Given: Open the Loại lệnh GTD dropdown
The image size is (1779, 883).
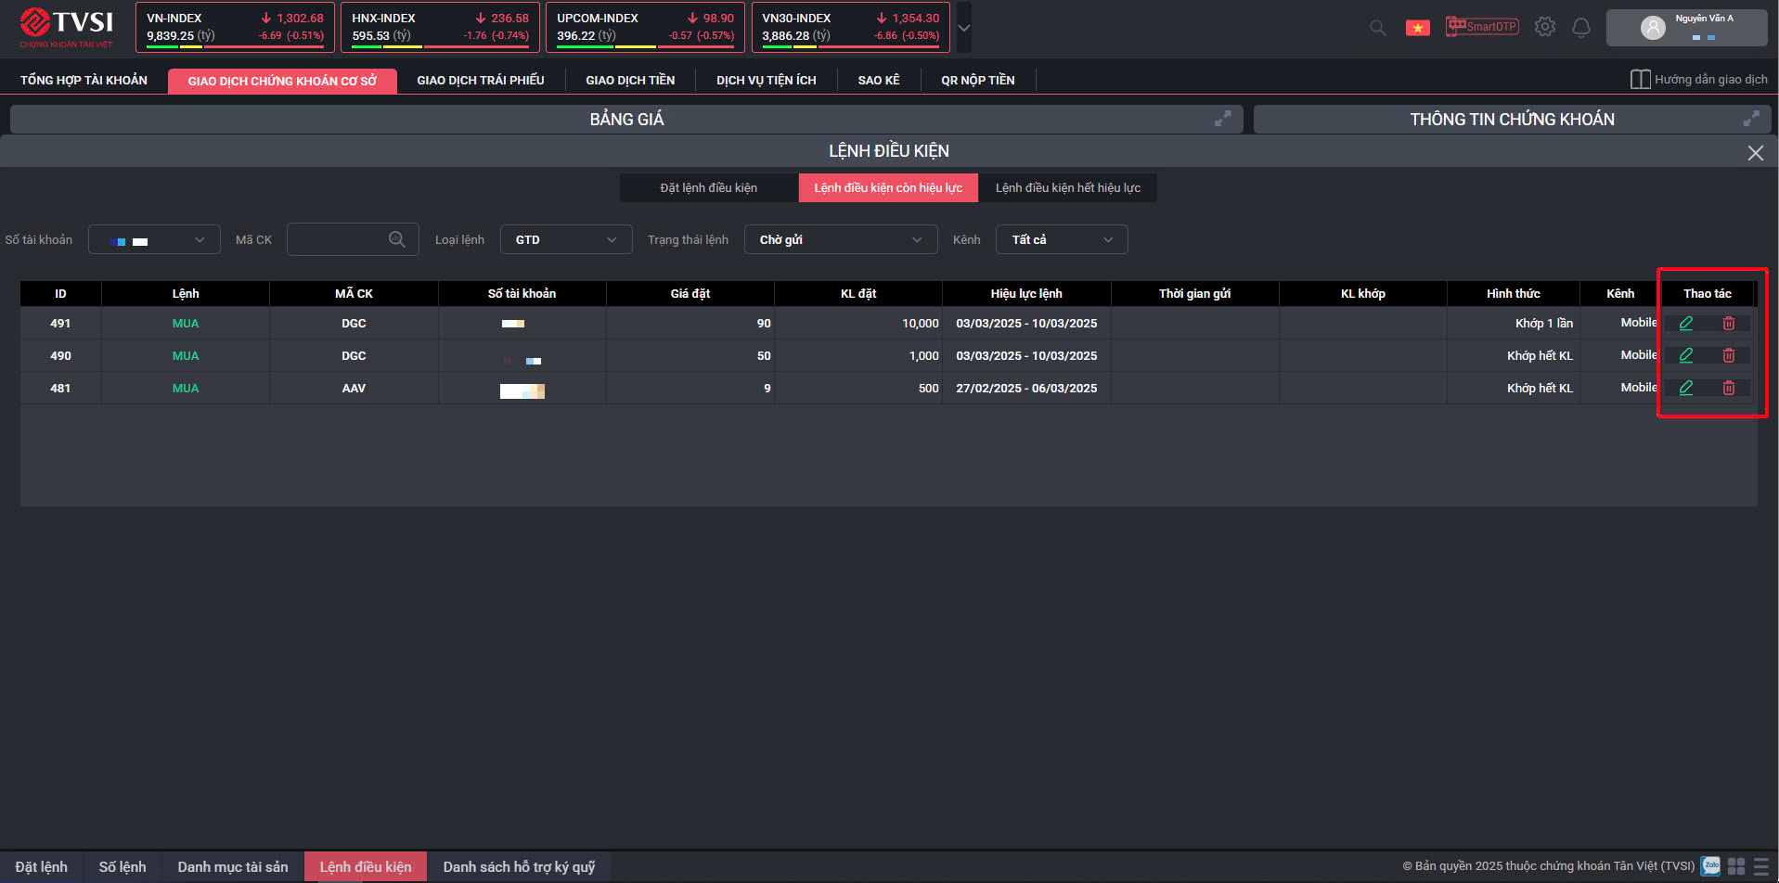Looking at the screenshot, I should [566, 239].
